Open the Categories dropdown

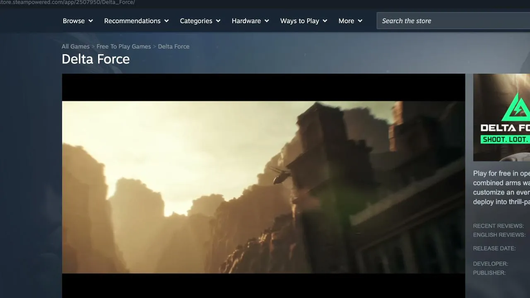[200, 21]
